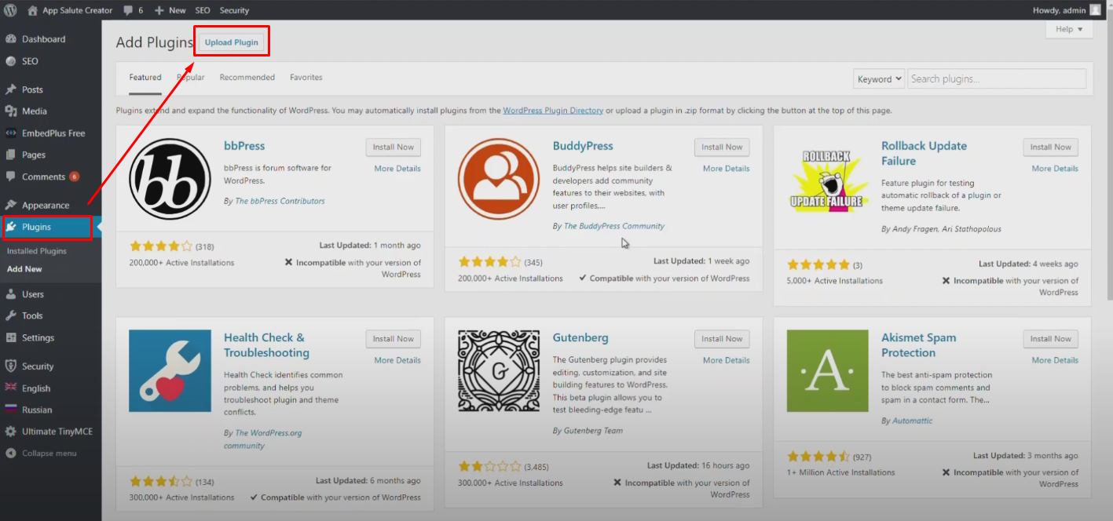Open the comments bubble icon in admin bar
The height and width of the screenshot is (521, 1113).
click(x=128, y=10)
